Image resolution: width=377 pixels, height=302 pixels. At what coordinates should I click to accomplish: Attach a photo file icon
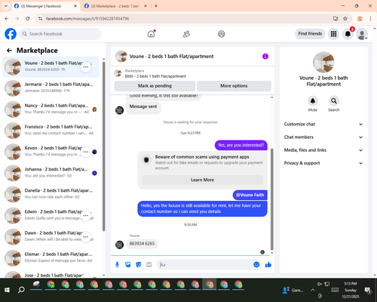[x=128, y=264]
